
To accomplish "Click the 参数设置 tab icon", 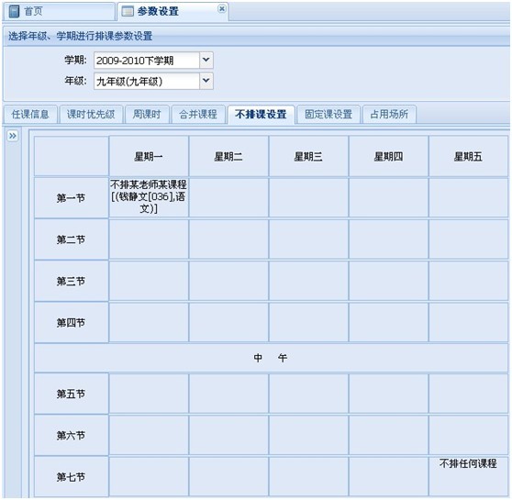I will point(128,11).
